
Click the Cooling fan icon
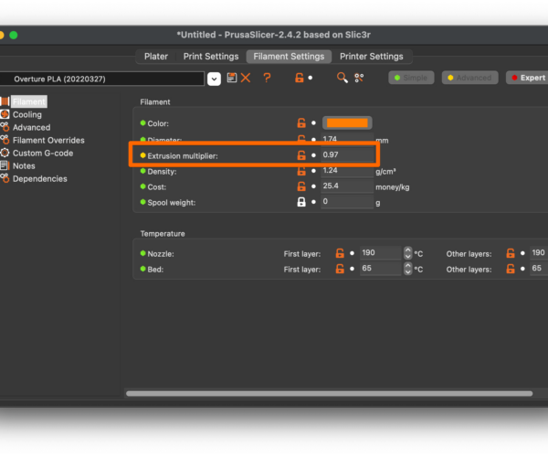click(x=5, y=114)
